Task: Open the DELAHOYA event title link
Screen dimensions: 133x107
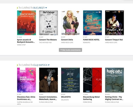Action: [66, 97]
